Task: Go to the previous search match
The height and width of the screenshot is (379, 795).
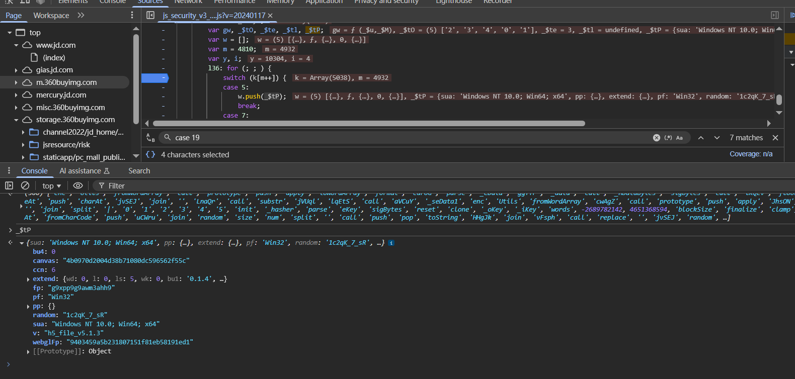Action: (x=700, y=138)
